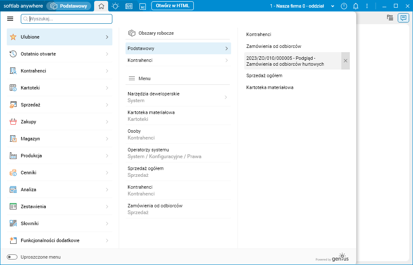This screenshot has height=265, width=413.
Task: Open the hamburger menu icon
Action: click(x=10, y=19)
